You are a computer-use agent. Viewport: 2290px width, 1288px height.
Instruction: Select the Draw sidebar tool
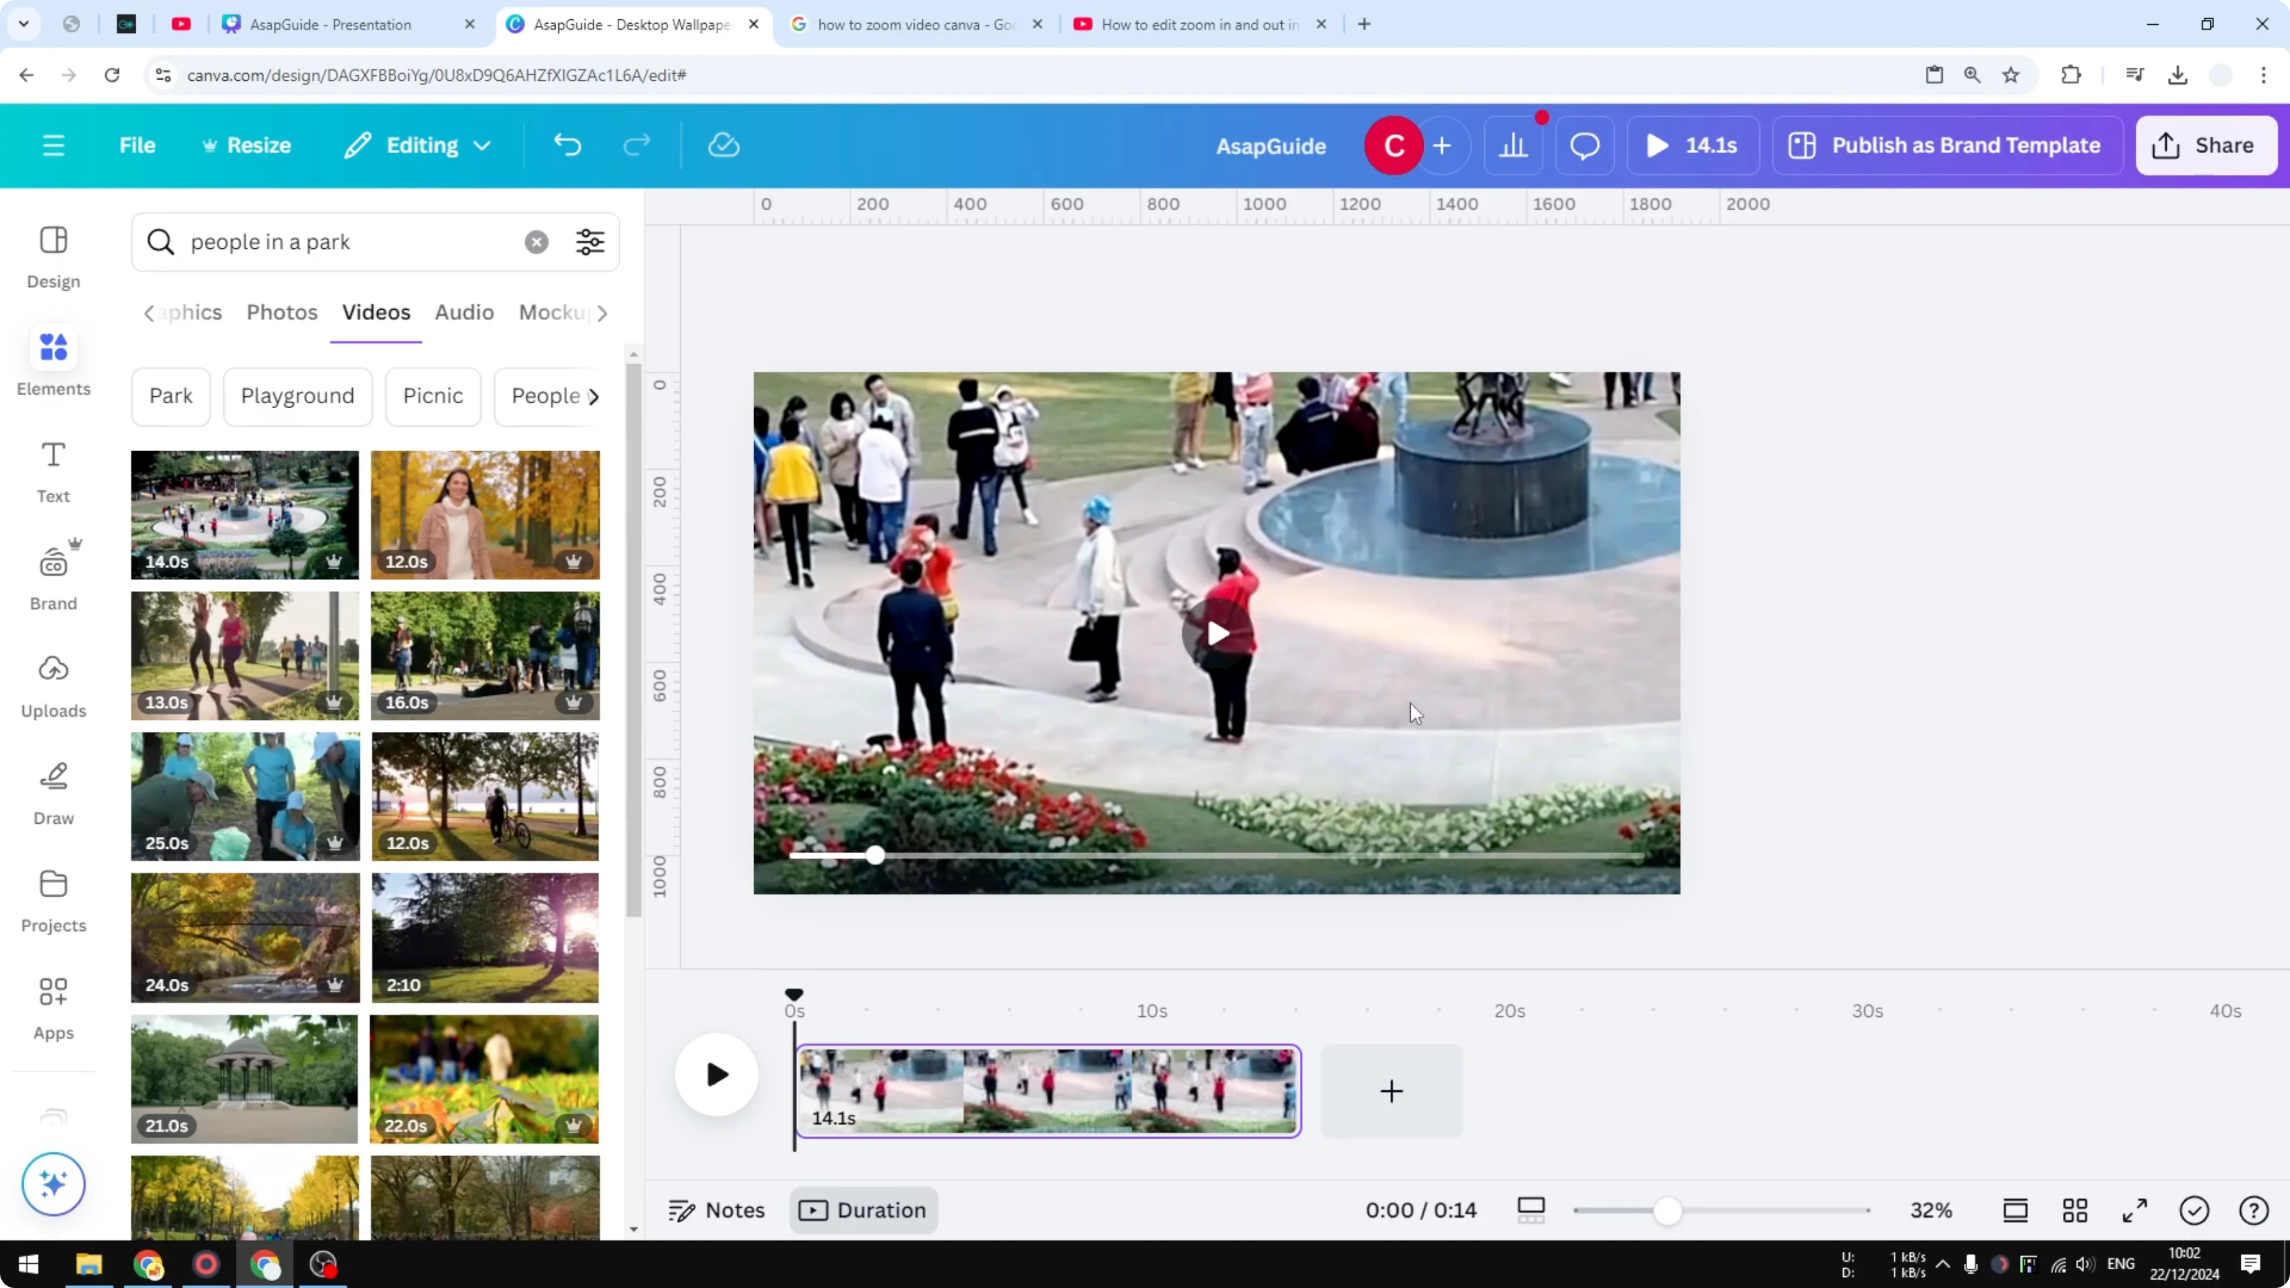coord(52,791)
